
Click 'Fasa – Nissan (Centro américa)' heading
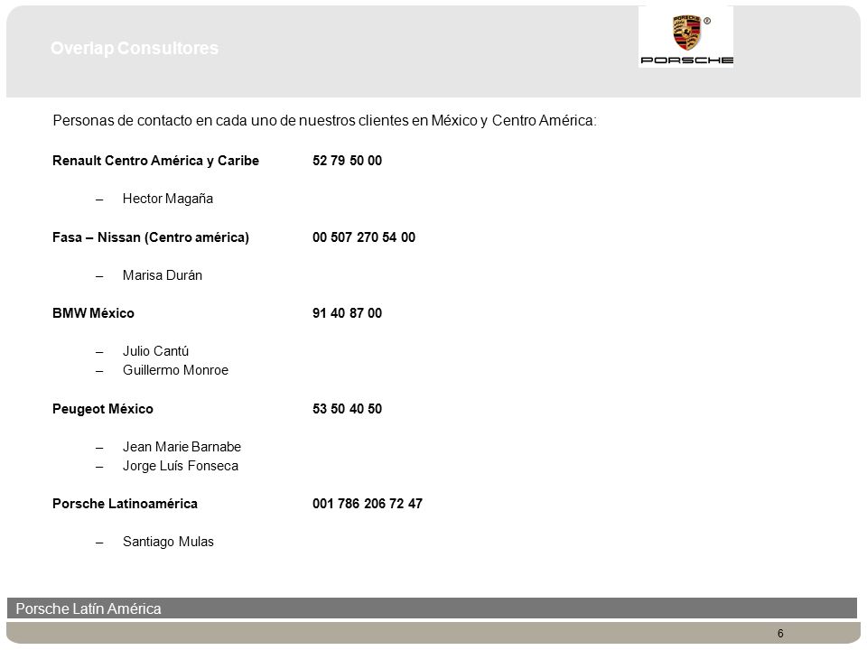coord(151,237)
